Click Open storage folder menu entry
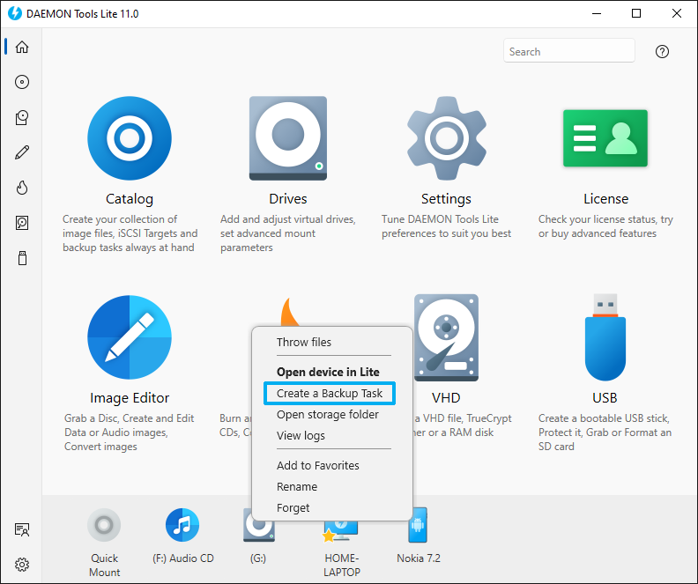The image size is (698, 584). click(x=328, y=414)
